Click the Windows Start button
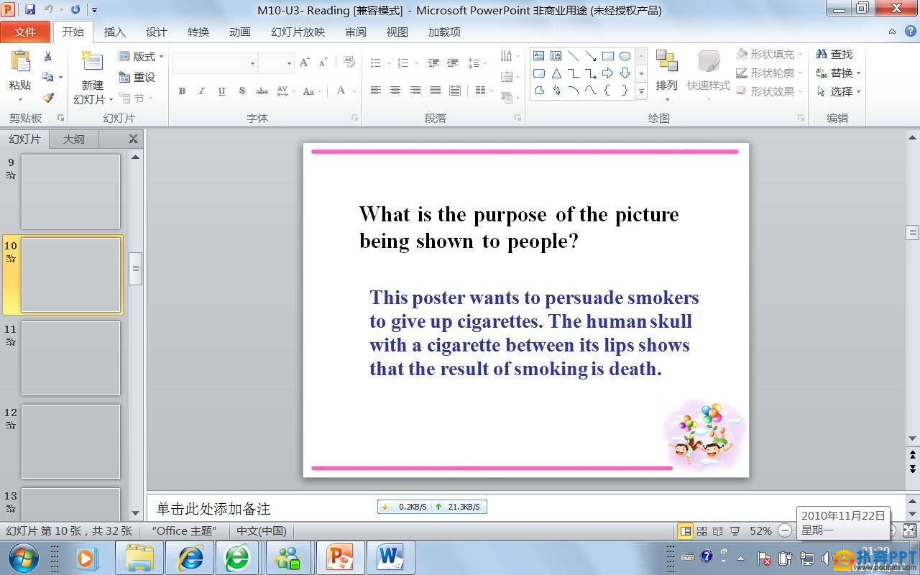Image resolution: width=920 pixels, height=575 pixels. [23, 558]
